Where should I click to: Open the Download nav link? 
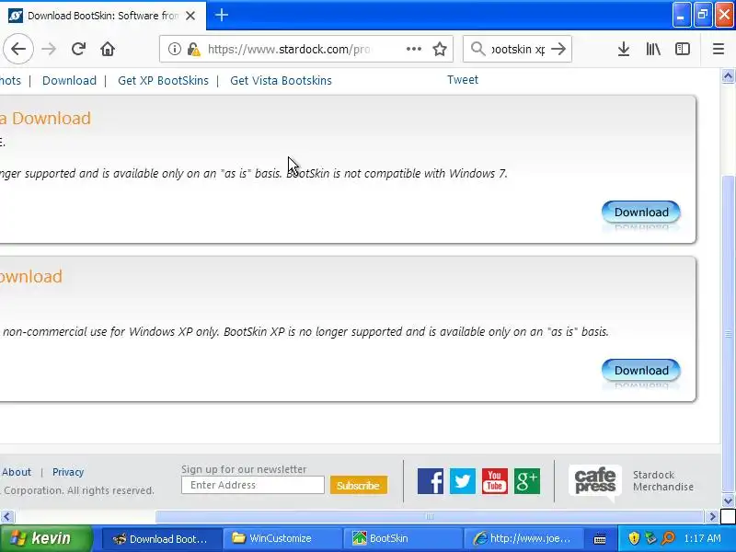(69, 80)
